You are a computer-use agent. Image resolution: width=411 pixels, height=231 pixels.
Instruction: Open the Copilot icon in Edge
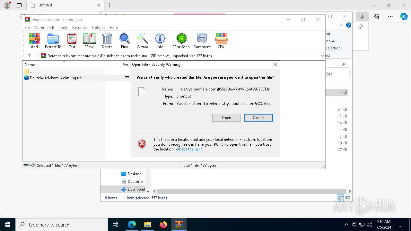pos(404,16)
